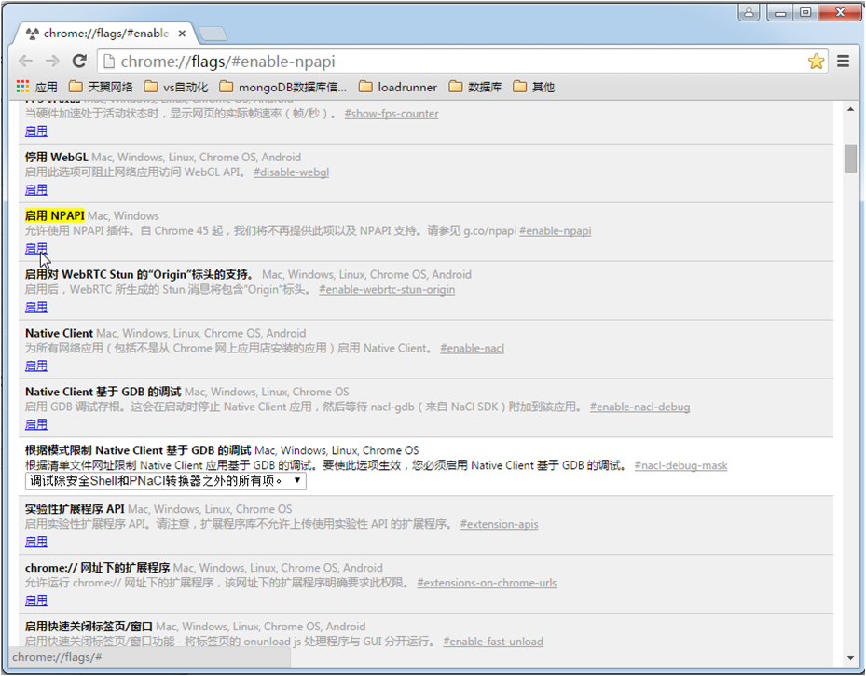Minimize the Chrome window

(780, 12)
